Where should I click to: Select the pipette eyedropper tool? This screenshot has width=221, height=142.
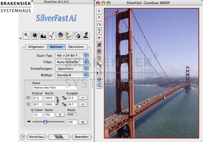(x=77, y=35)
